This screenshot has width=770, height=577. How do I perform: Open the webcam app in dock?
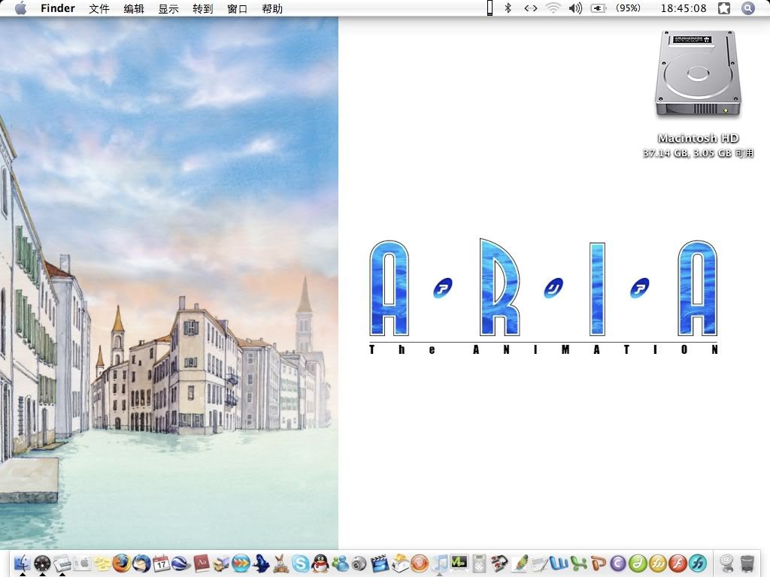tap(359, 563)
